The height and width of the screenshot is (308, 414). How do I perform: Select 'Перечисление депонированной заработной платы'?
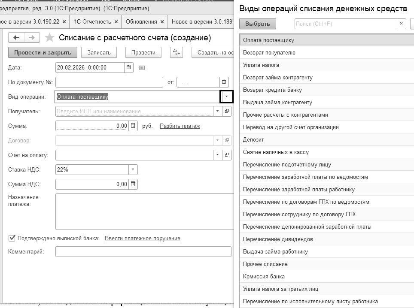[327, 227]
